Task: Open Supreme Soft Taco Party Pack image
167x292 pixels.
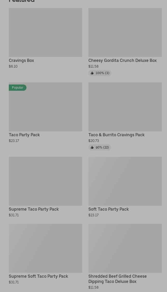Action: 45,248
